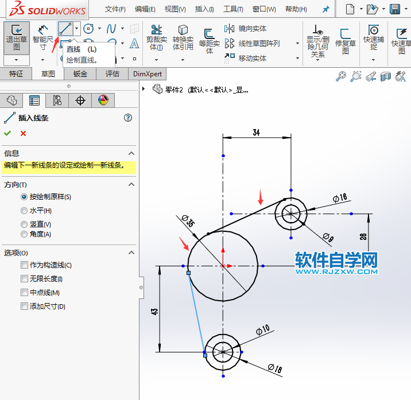
Task: Open the 编辑(E) menu
Action: (x=145, y=9)
